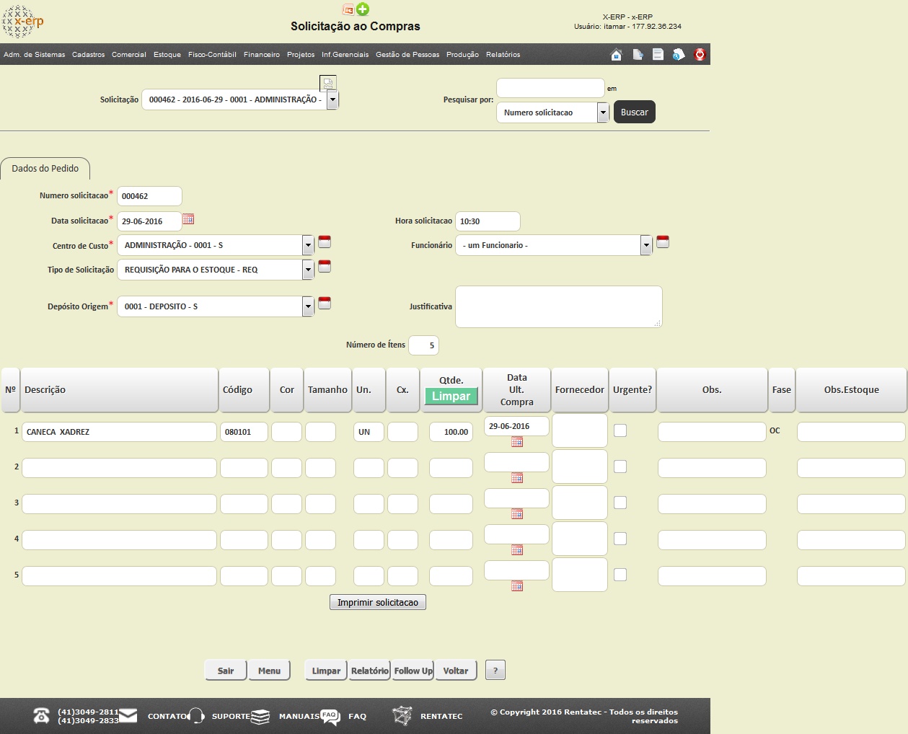
Task: Click the Follow Up button
Action: click(x=413, y=671)
